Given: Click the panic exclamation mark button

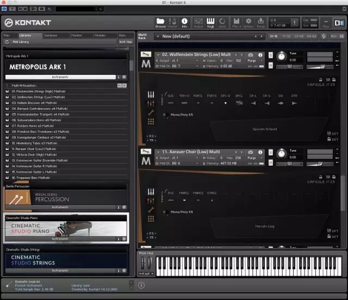Looking at the screenshot, I should (x=295, y=23).
